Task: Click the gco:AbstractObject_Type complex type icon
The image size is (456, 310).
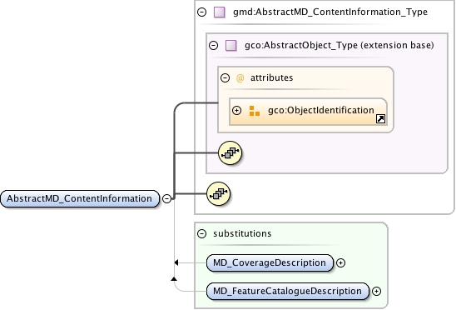Action: [x=230, y=46]
